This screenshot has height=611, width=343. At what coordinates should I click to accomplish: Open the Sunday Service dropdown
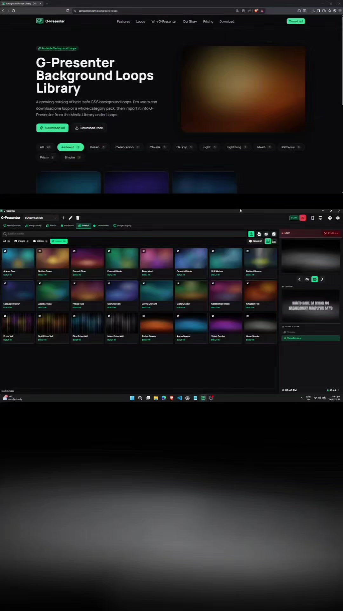click(41, 218)
